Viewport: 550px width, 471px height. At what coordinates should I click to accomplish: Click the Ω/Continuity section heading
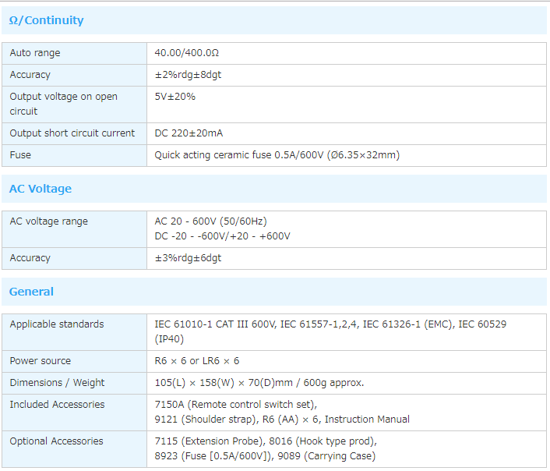(x=46, y=20)
